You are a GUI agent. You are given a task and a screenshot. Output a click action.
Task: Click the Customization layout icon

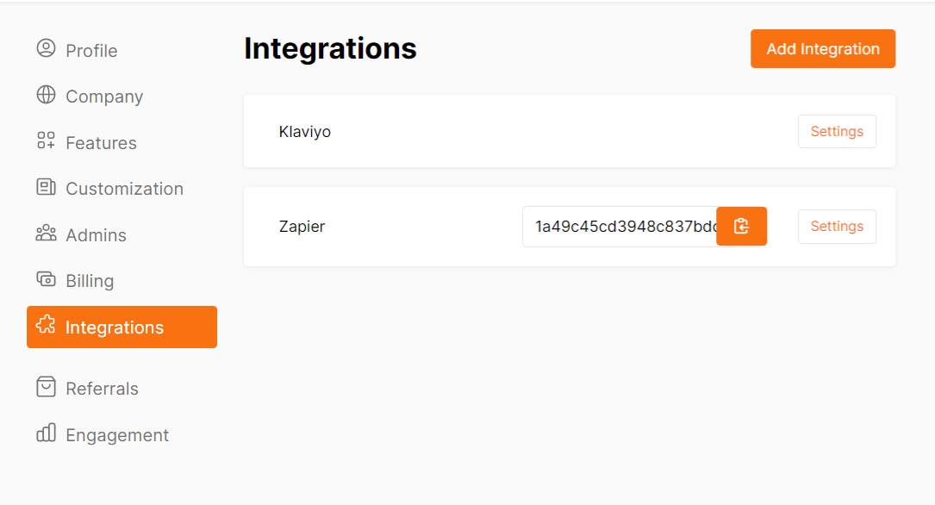tap(46, 187)
